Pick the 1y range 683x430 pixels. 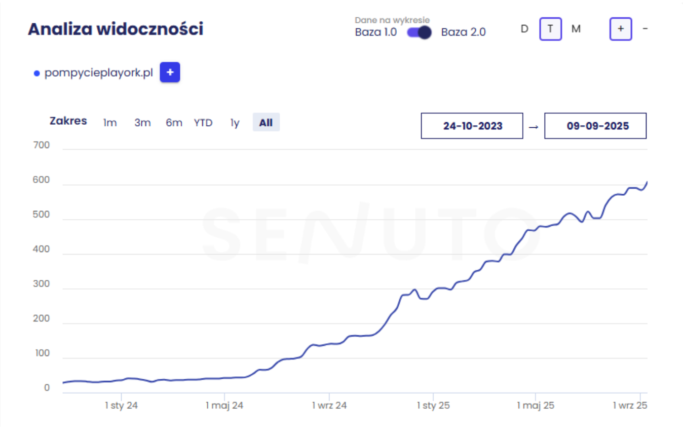point(235,123)
